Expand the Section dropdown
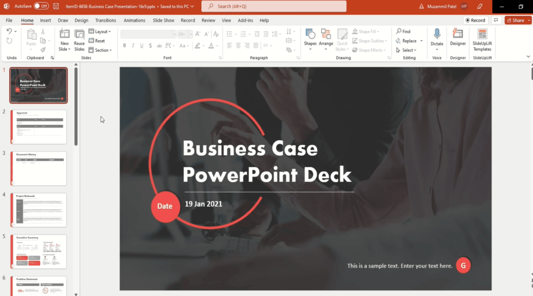This screenshot has height=296, width=533. click(100, 50)
